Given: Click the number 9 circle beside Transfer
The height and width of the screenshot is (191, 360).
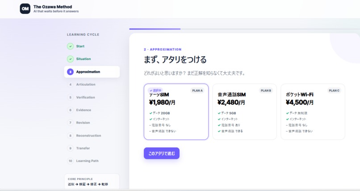Looking at the screenshot, I should (70, 148).
